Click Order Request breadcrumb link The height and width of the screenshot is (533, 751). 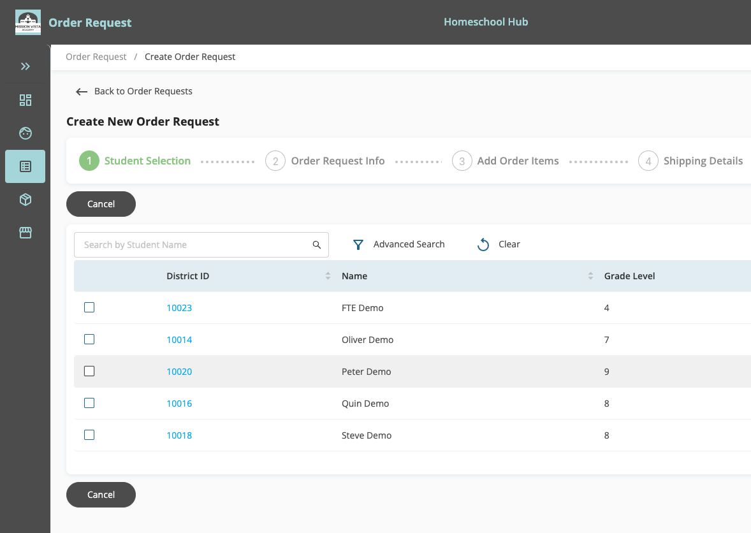pyautogui.click(x=96, y=57)
